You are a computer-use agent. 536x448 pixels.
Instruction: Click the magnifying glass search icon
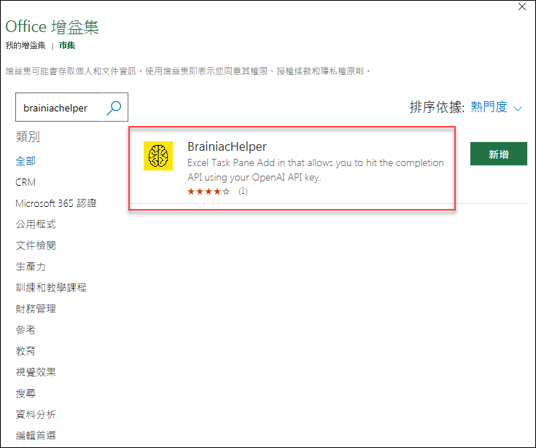[114, 108]
